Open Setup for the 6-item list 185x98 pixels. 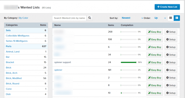pyautogui.click(x=171, y=47)
